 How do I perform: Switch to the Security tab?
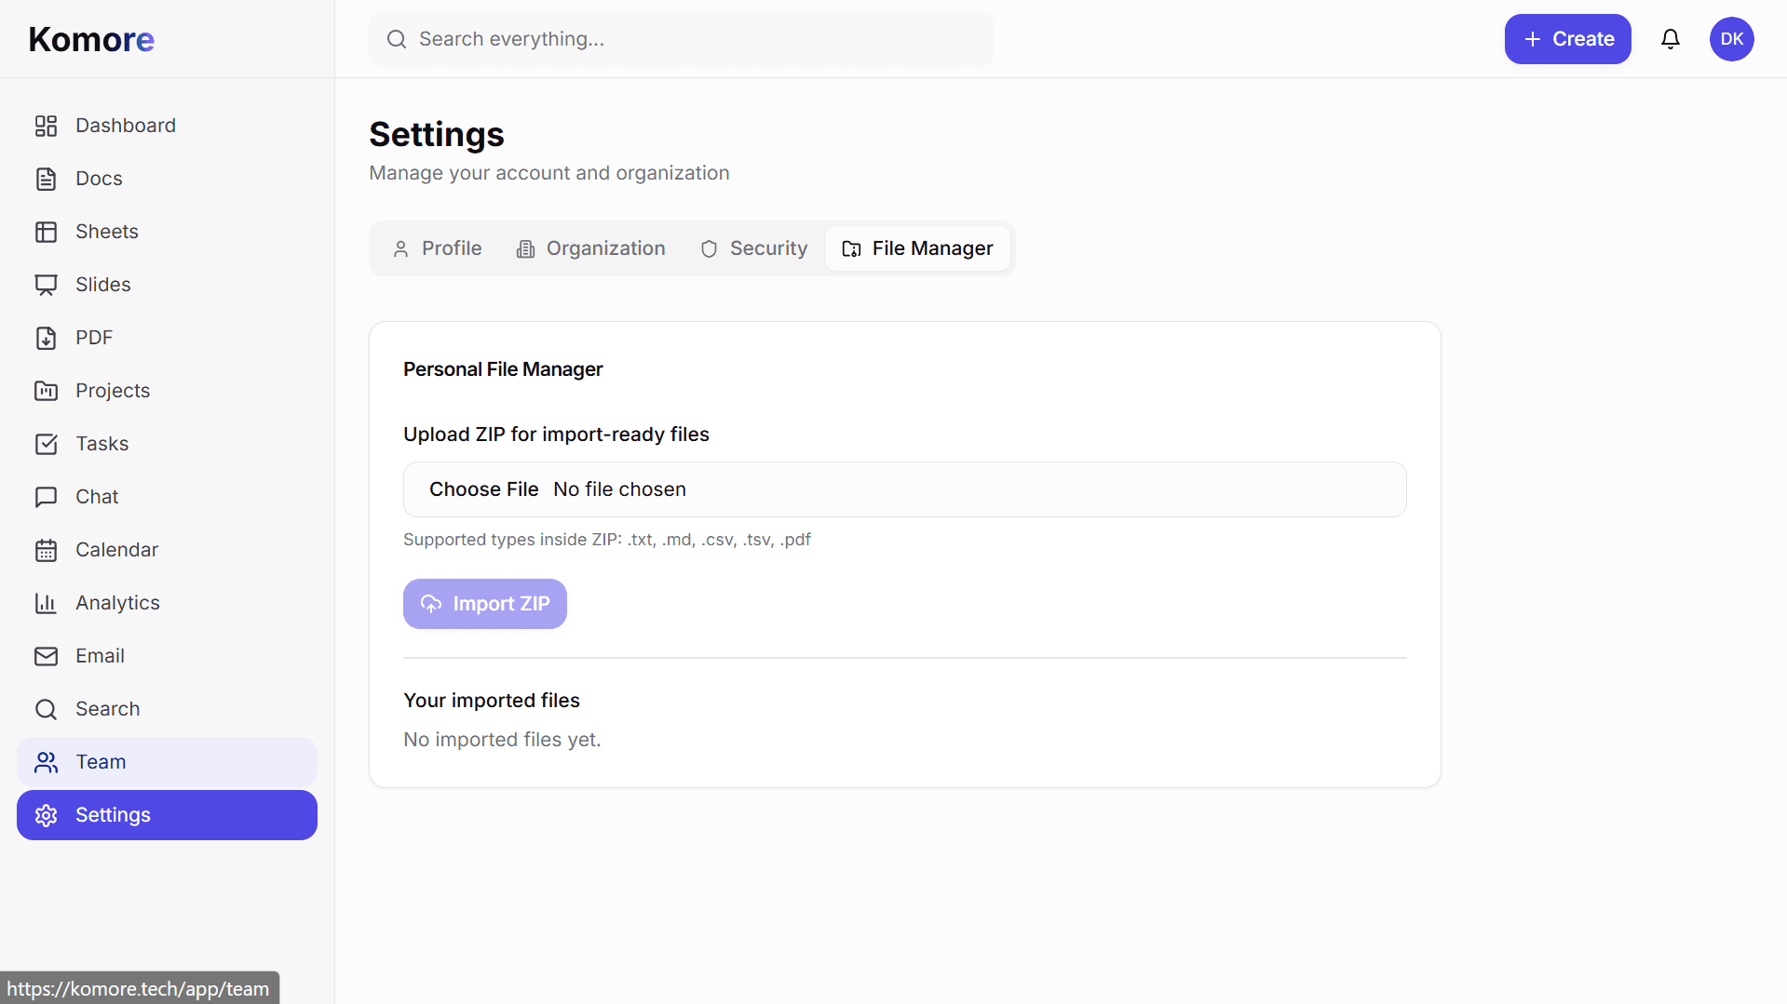click(x=754, y=248)
